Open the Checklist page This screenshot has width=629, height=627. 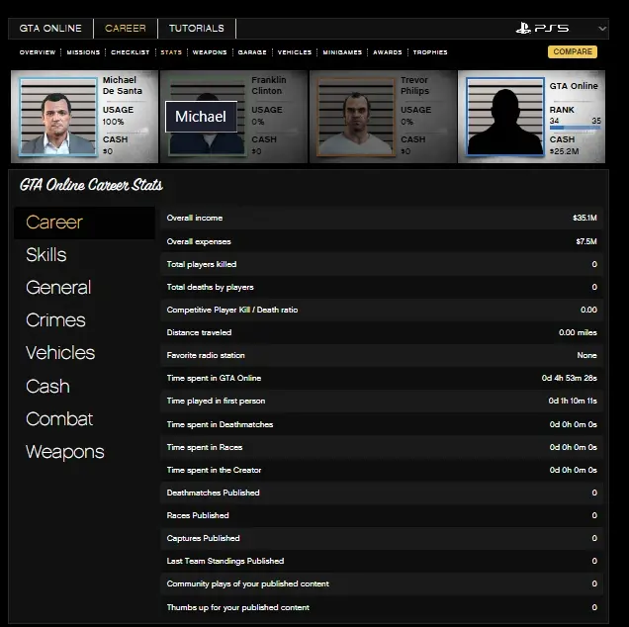(131, 52)
